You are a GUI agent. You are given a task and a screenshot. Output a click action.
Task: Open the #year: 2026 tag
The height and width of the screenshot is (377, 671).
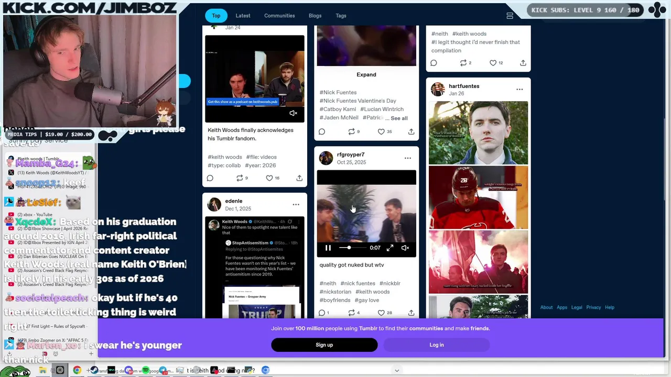(261, 165)
